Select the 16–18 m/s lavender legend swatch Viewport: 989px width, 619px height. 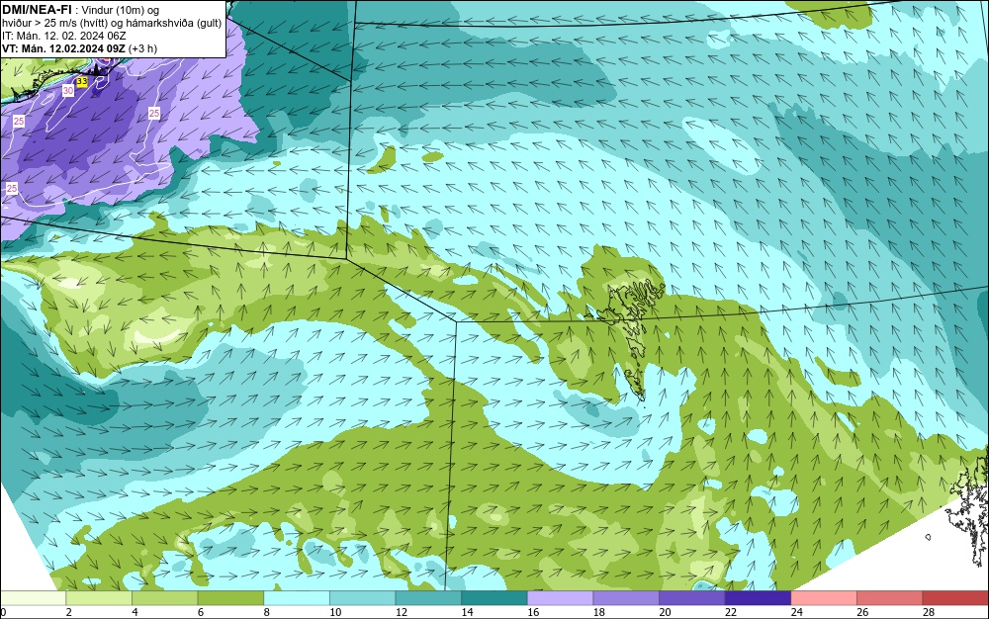[x=560, y=598]
